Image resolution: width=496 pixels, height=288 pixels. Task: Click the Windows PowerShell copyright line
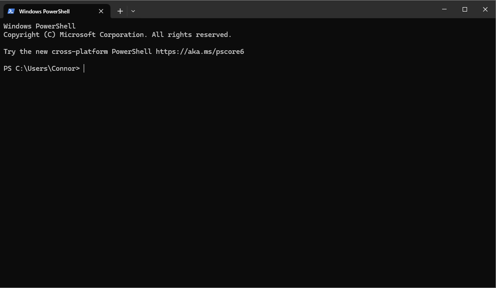click(117, 34)
